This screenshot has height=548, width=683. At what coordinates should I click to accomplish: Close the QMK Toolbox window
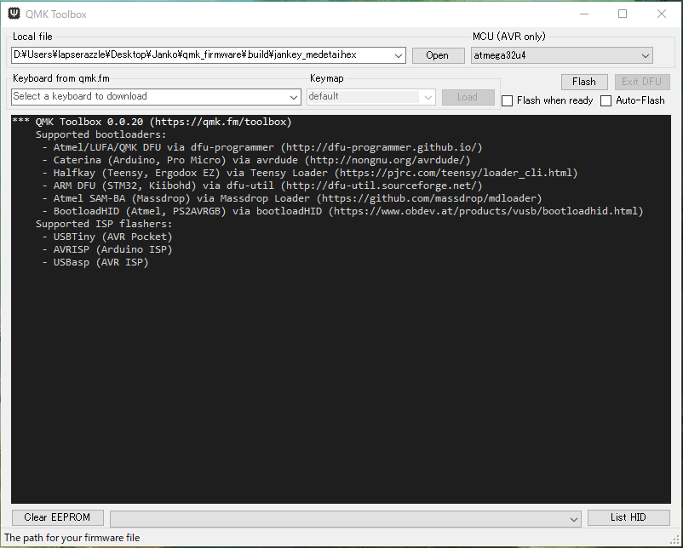662,14
